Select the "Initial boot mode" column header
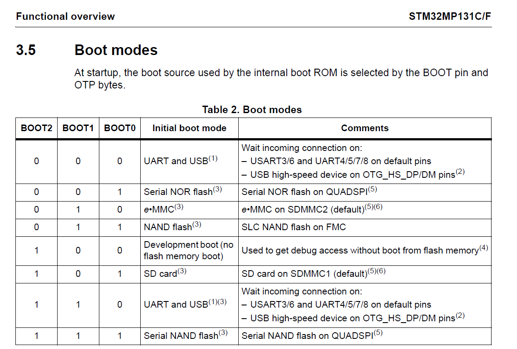Viewport: 517px width, 349px height. click(189, 128)
